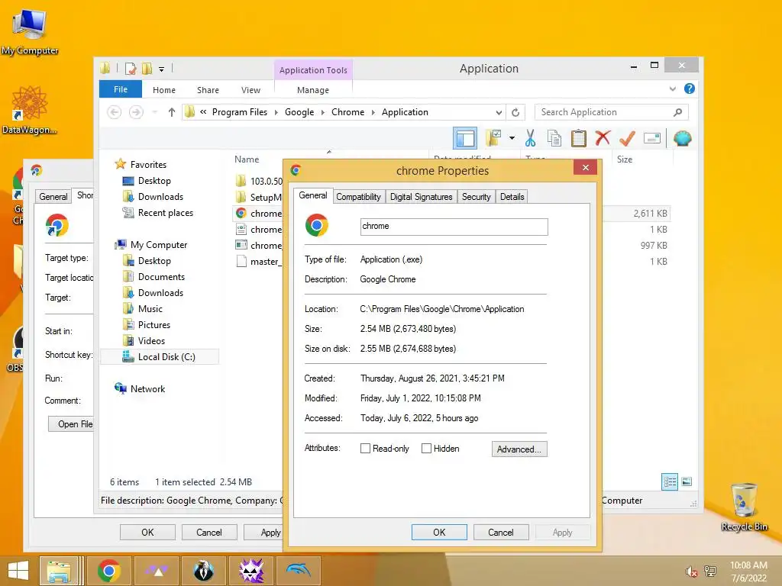Open the Recycle Bin desktop icon
Viewport: 782px width, 586px height.
click(x=744, y=507)
